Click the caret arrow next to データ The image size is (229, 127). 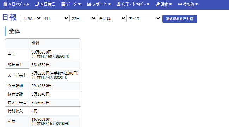[80, 4]
